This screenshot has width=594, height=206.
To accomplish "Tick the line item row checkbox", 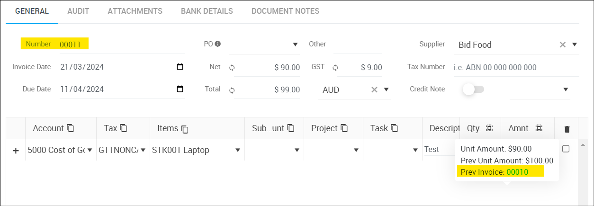I will (566, 149).
